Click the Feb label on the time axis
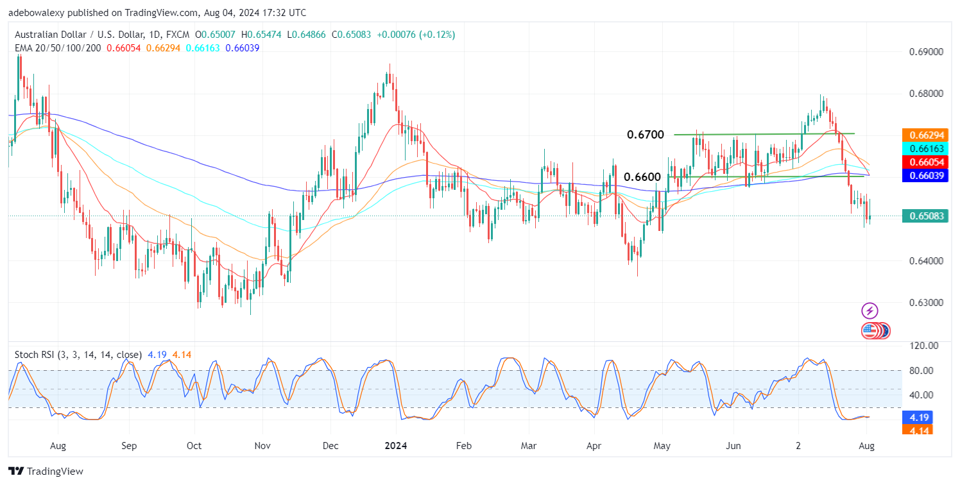 464,446
